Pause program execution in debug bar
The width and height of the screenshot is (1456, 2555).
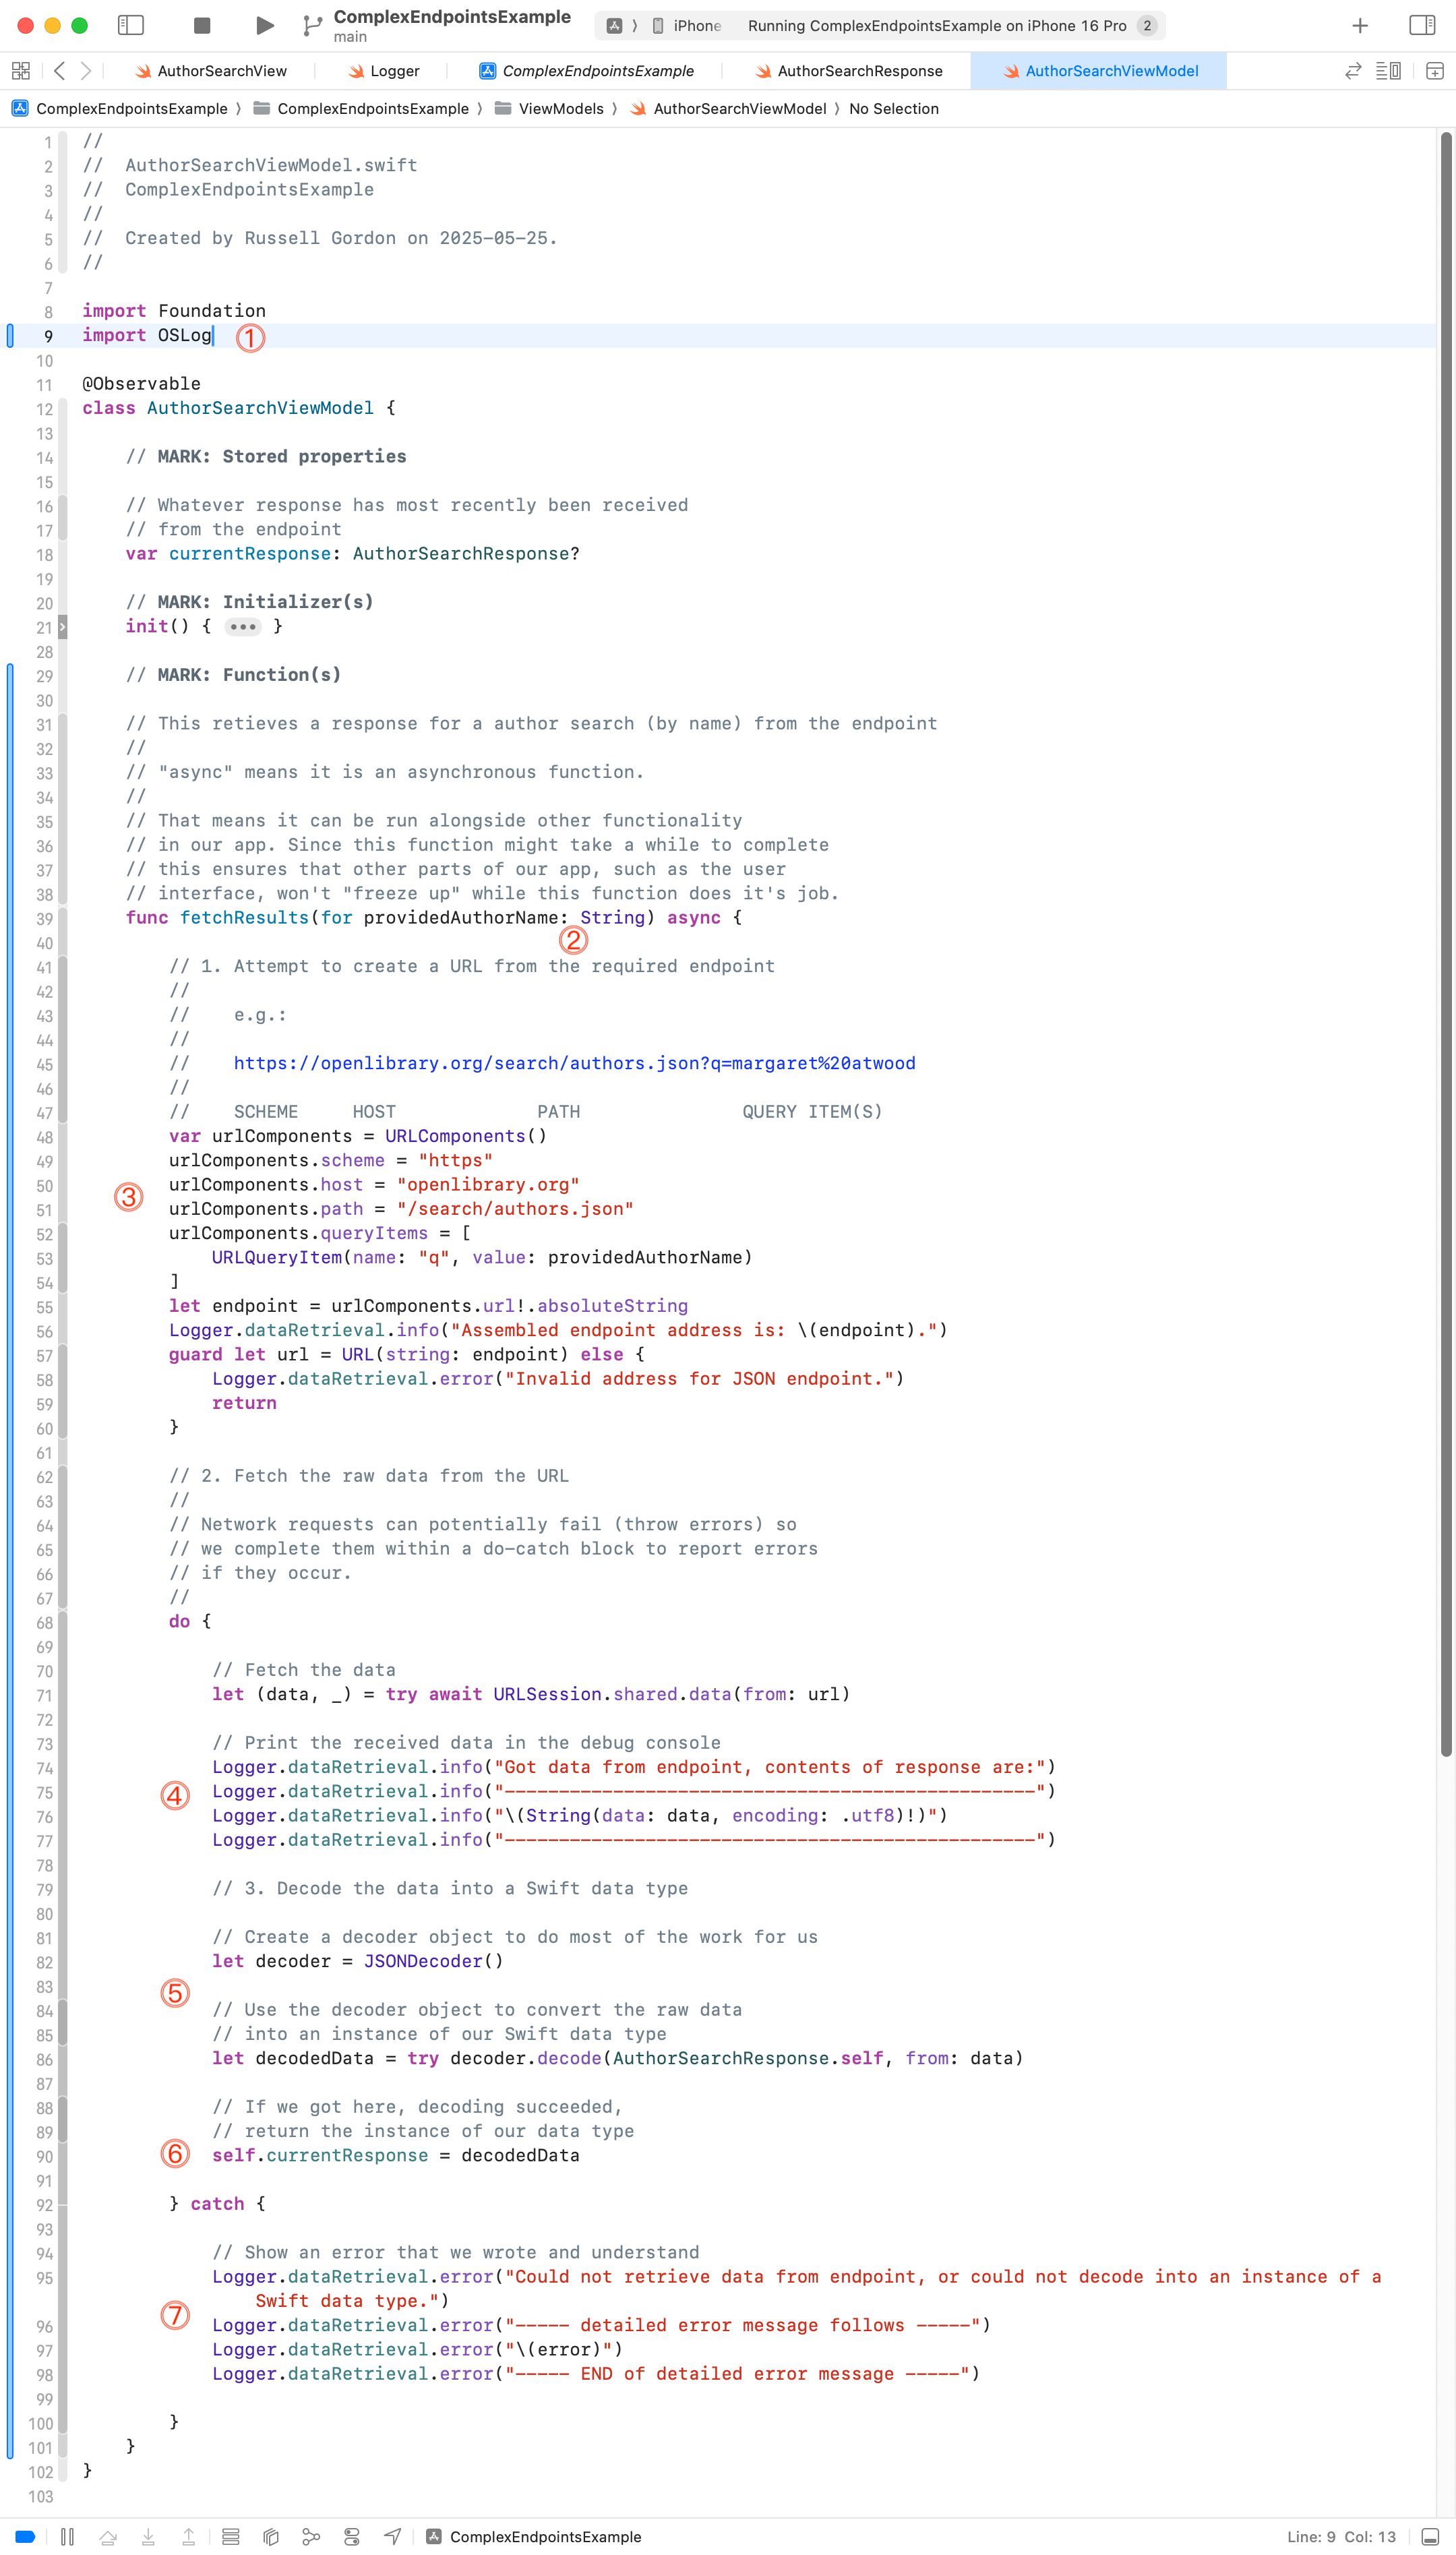(67, 2536)
